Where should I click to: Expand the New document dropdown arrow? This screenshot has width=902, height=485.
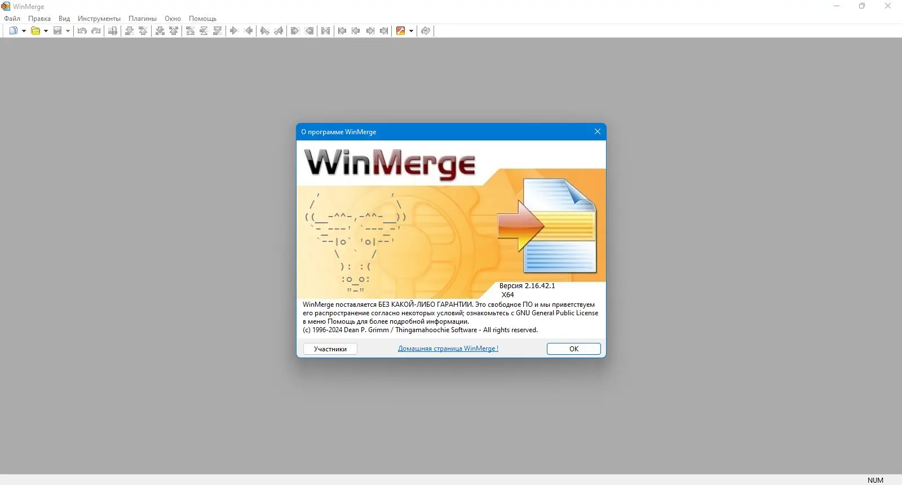click(x=24, y=31)
